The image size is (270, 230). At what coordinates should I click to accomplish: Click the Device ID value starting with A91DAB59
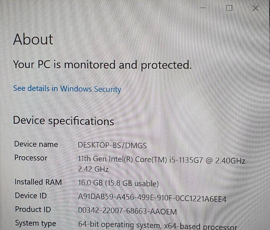point(152,199)
